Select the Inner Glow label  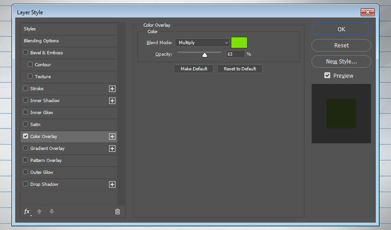coord(42,113)
